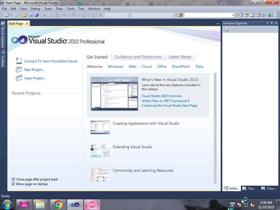
Task: Click the Open Project... link
Action: pos(35,78)
